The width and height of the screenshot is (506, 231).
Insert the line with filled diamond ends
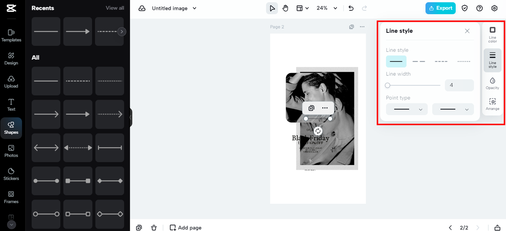110,181
